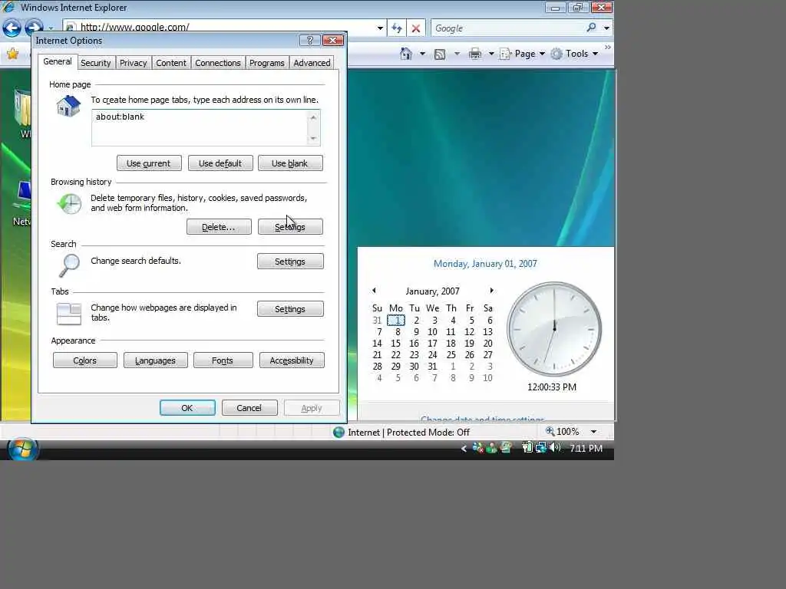Open Search Settings button

click(x=290, y=262)
